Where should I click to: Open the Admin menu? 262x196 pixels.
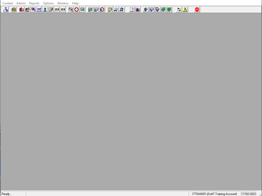21,3
